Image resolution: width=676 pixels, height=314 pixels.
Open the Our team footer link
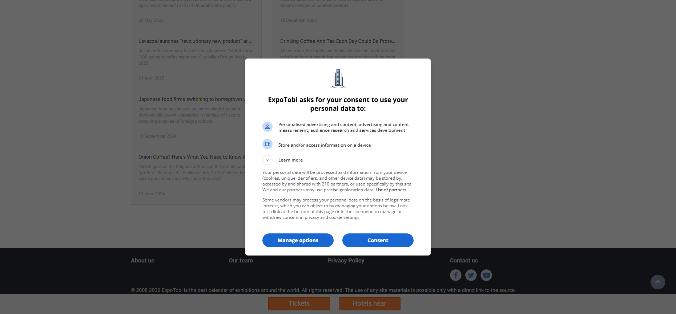point(241,261)
